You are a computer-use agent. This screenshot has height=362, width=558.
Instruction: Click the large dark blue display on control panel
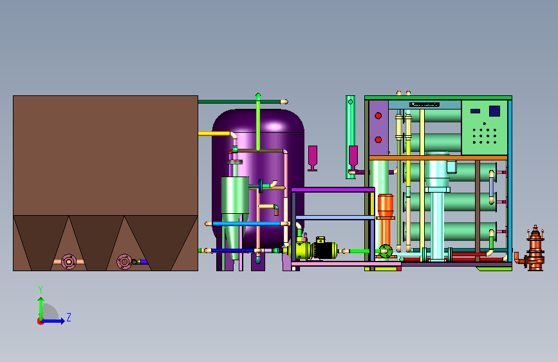[x=495, y=111]
